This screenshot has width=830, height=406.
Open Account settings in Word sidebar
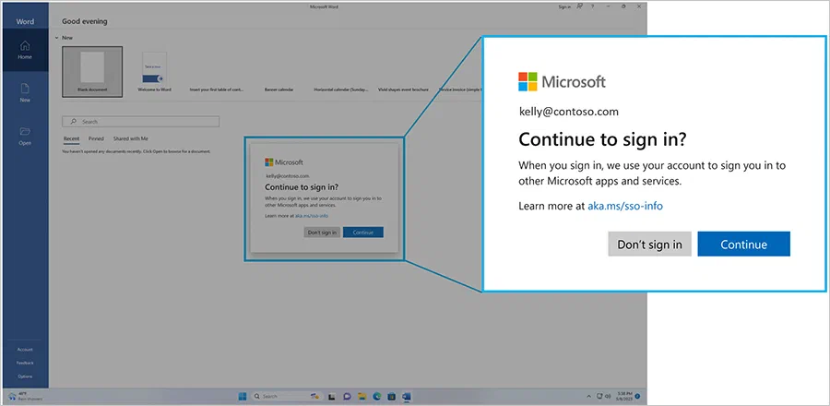(25, 350)
